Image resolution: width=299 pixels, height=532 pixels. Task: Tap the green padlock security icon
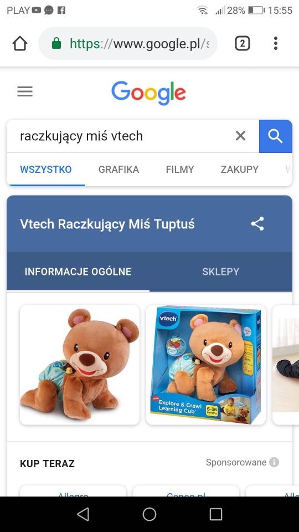pos(56,43)
